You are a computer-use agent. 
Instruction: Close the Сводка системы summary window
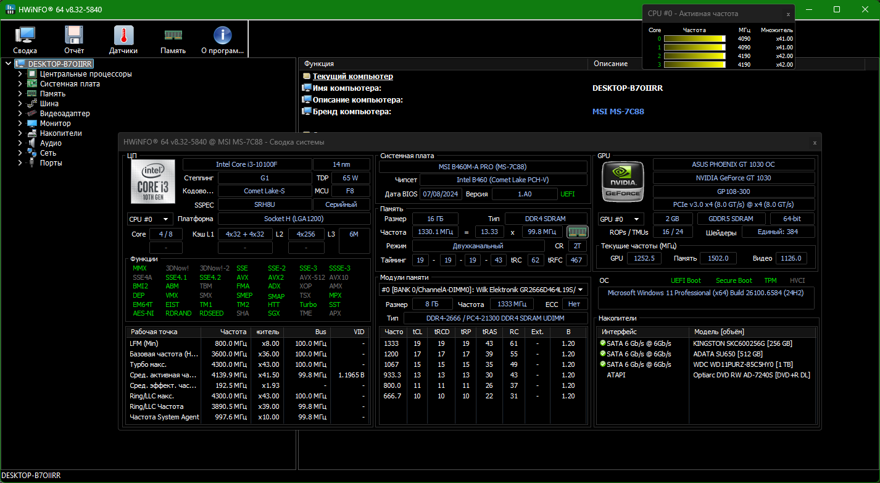tap(815, 143)
